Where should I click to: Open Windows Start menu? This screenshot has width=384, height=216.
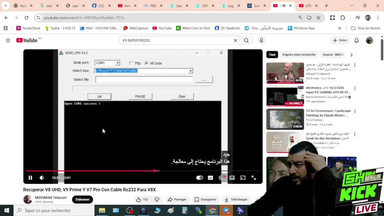[7, 211]
